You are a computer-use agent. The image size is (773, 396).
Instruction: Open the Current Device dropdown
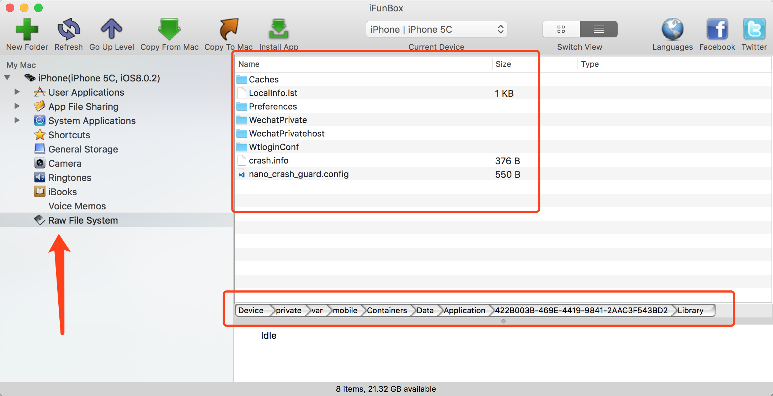tap(436, 29)
